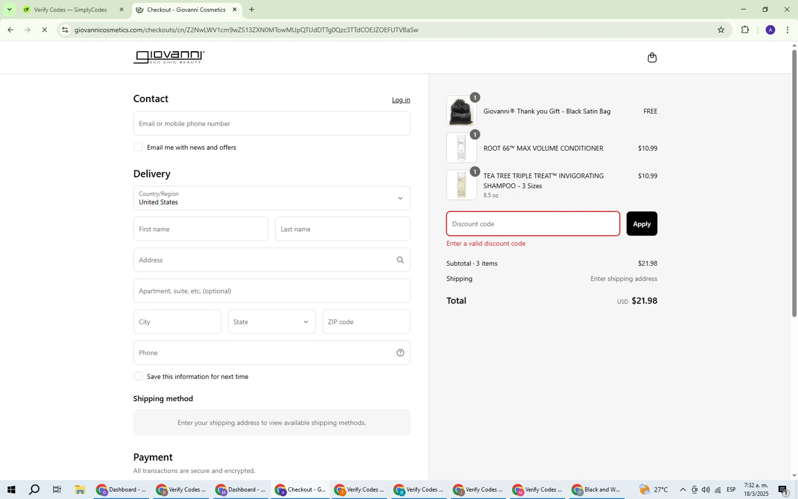Check Email me with news and offers
This screenshot has width=798, height=499.
pos(138,147)
